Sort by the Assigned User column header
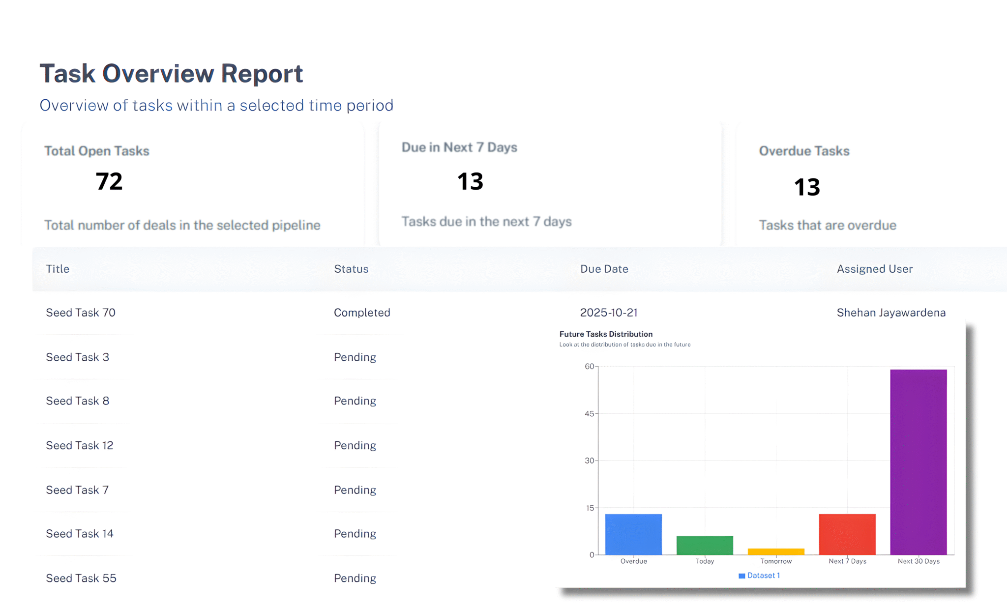 pyautogui.click(x=875, y=269)
